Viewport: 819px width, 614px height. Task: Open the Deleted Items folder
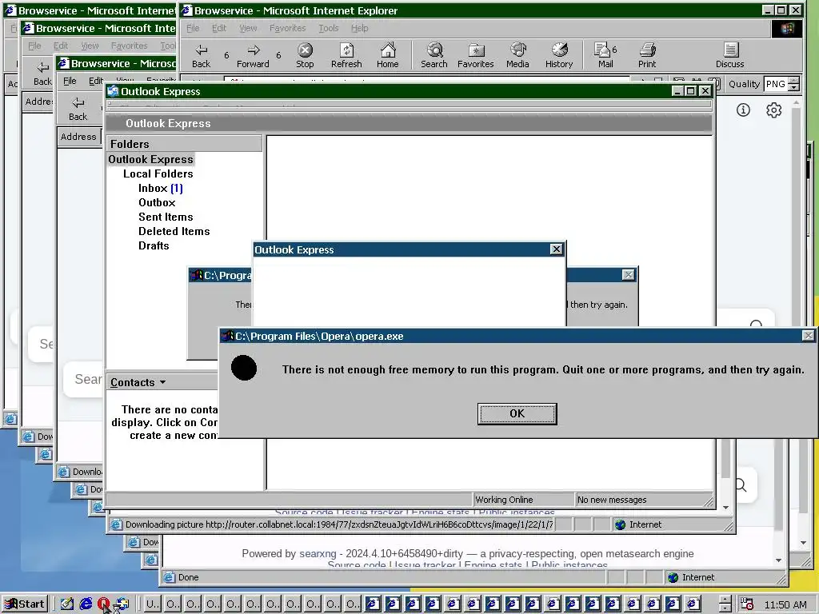pos(174,231)
